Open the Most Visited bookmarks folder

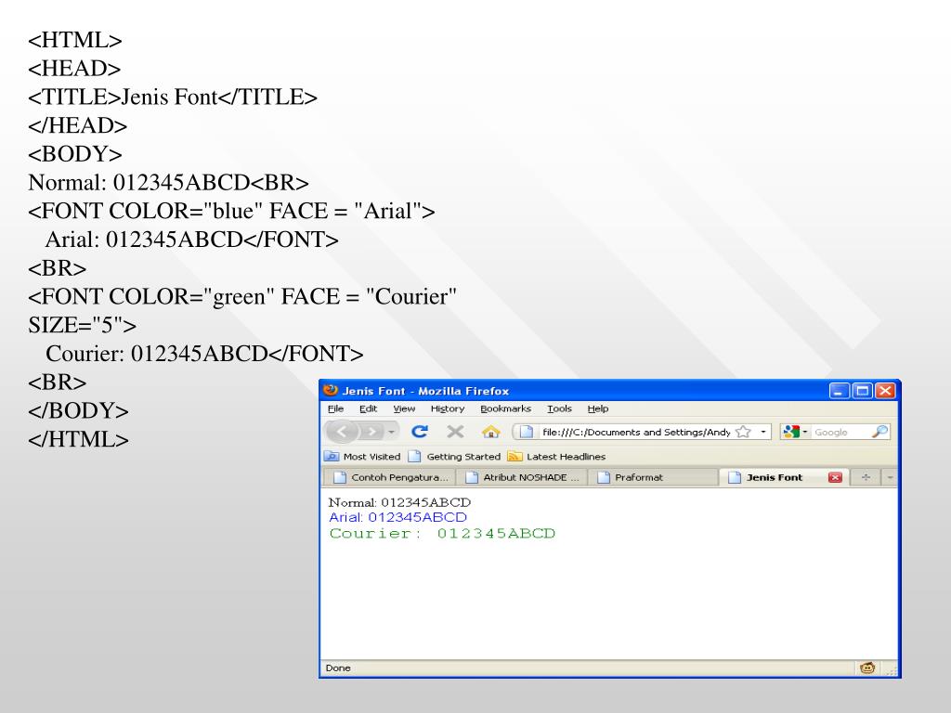[363, 457]
